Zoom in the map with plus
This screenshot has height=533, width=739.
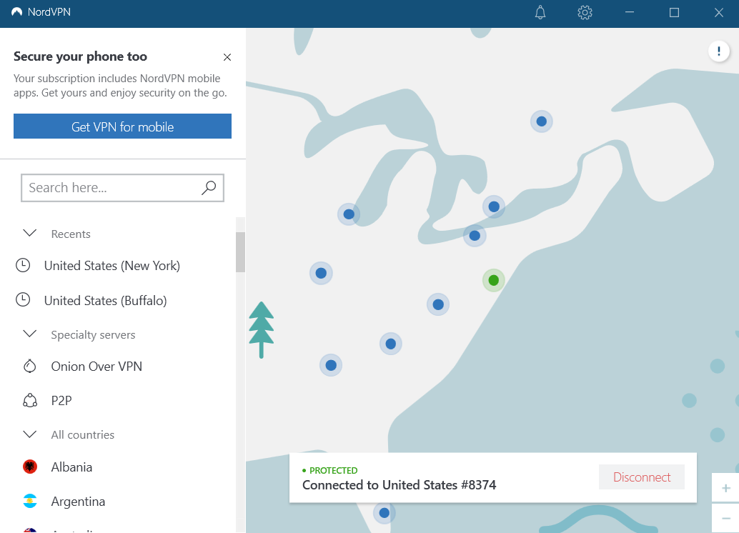[x=726, y=488]
